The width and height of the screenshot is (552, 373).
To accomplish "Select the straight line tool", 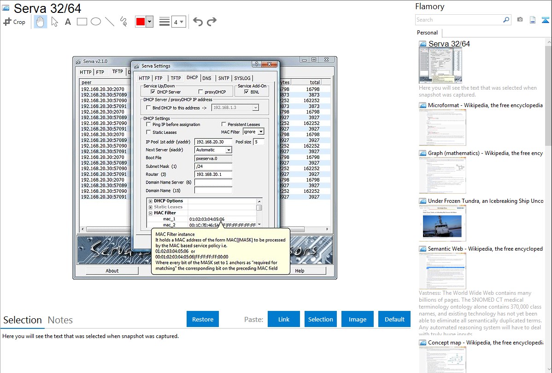I will coord(109,22).
